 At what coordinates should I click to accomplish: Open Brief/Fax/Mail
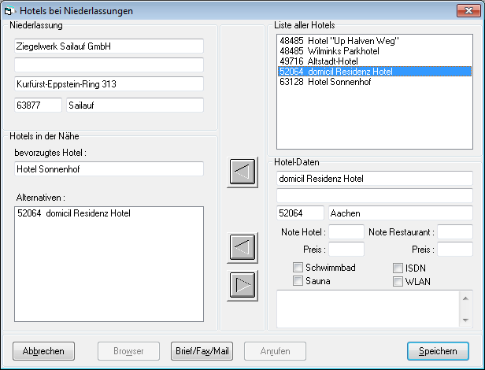click(202, 351)
